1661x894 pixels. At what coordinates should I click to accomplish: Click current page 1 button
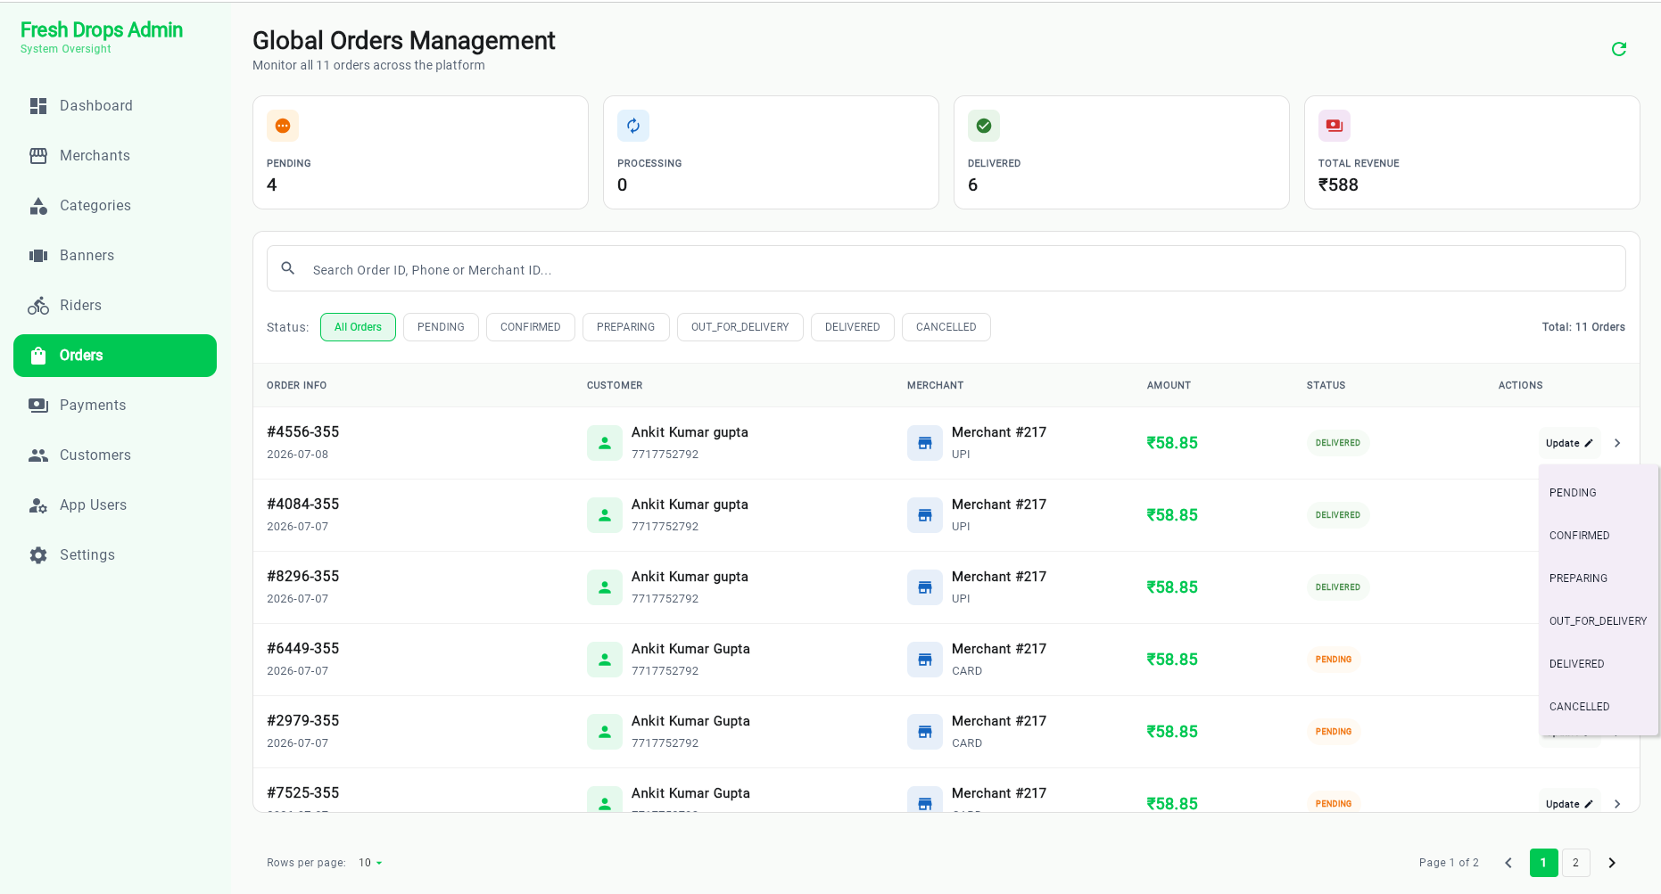tap(1544, 863)
